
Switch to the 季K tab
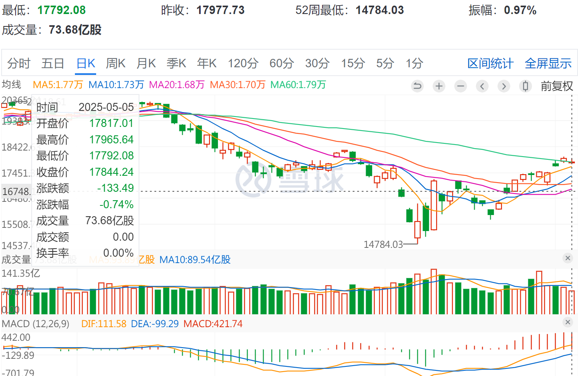point(177,63)
